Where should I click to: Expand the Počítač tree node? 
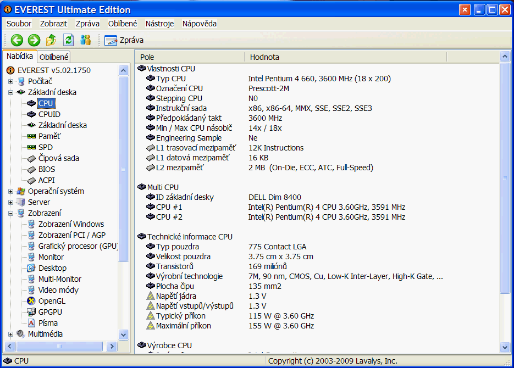(10, 81)
